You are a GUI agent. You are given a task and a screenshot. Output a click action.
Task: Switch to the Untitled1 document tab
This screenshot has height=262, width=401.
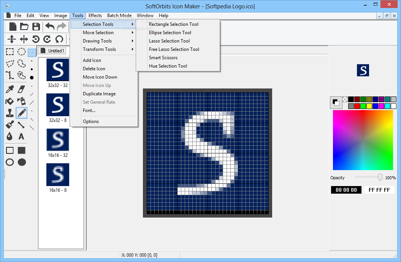point(52,51)
